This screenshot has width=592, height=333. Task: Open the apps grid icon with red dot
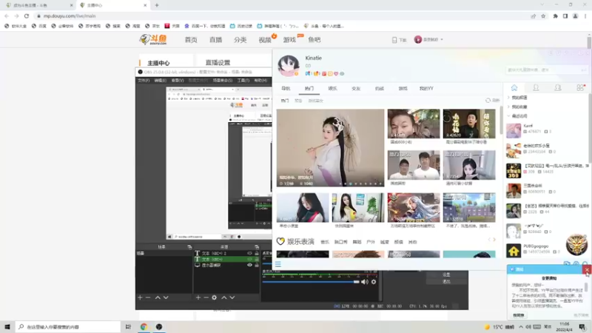(x=580, y=87)
